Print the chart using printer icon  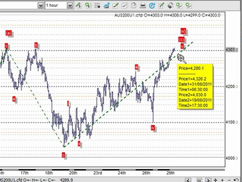[143, 6]
